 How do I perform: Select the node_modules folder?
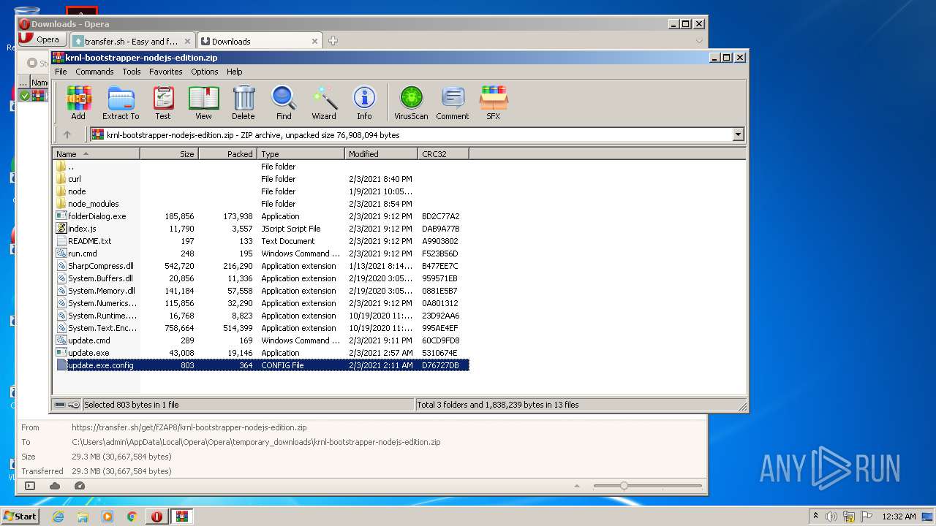tap(93, 204)
